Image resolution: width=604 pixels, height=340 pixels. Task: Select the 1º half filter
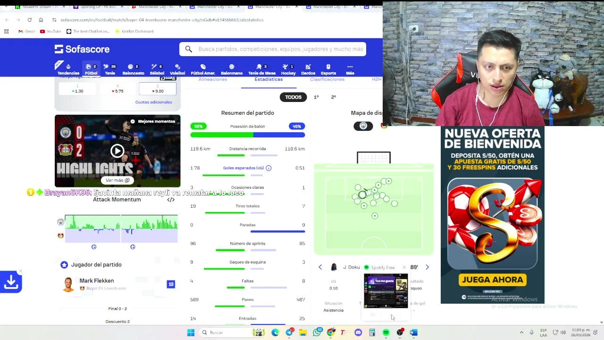pyautogui.click(x=316, y=97)
